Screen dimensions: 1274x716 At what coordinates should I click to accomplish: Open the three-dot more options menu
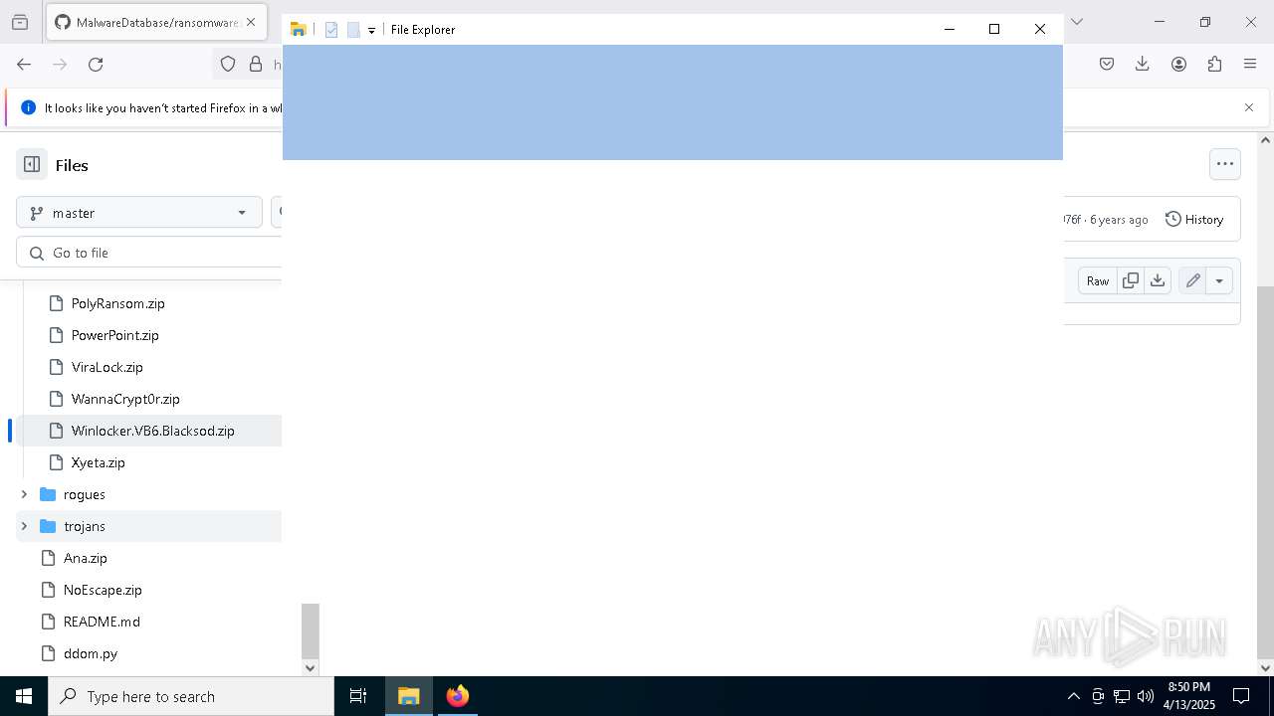[x=1225, y=164]
